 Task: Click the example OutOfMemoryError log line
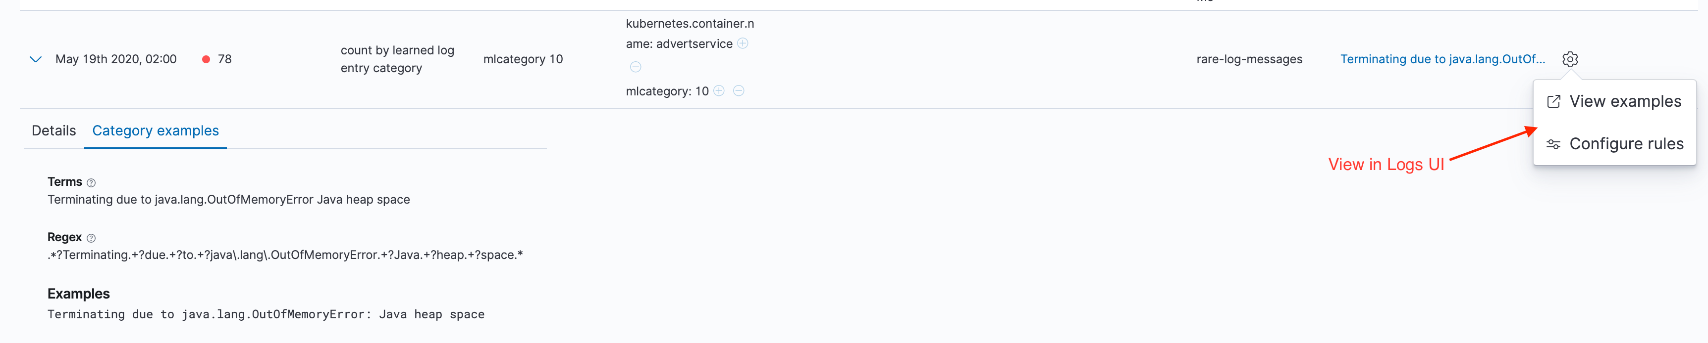point(265,314)
